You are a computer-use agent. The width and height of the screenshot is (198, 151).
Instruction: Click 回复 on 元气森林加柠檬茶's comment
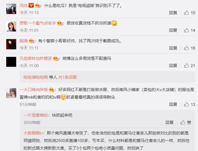pyautogui.click(x=173, y=66)
